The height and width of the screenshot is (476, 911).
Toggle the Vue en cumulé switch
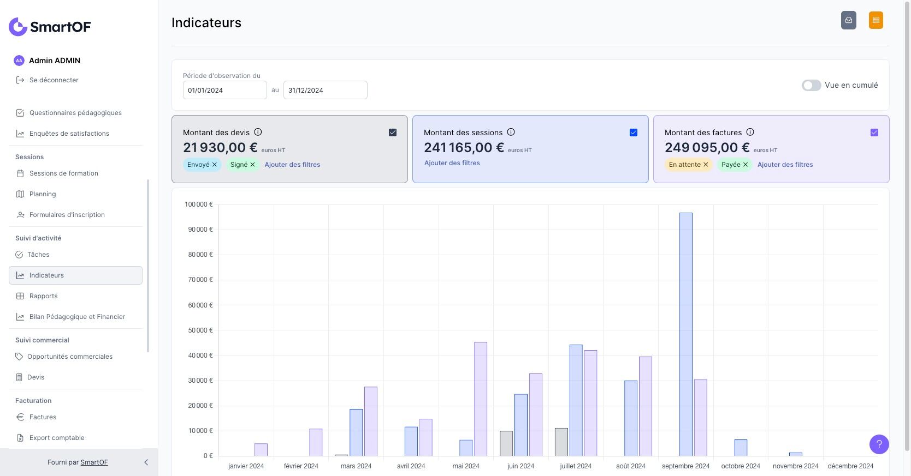point(811,85)
